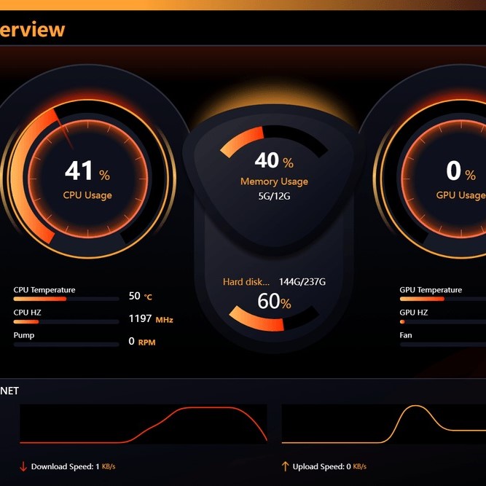Click the red download arrow icon
The image size is (486, 486).
pos(23,466)
